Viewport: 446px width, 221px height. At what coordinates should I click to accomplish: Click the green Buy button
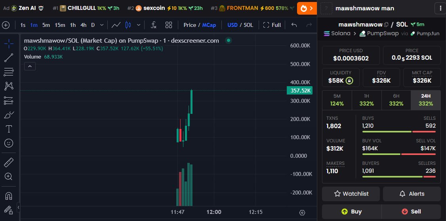[352, 212]
